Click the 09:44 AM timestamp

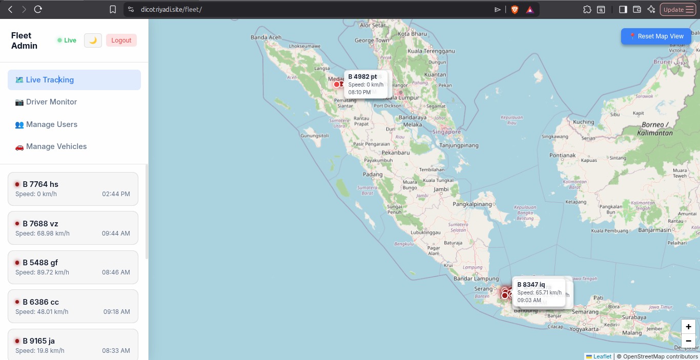click(x=116, y=234)
